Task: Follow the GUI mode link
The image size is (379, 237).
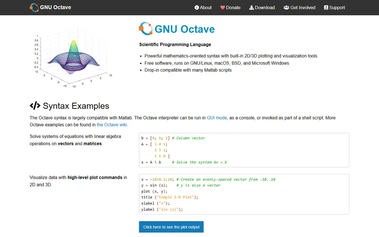Action: pyautogui.click(x=217, y=118)
